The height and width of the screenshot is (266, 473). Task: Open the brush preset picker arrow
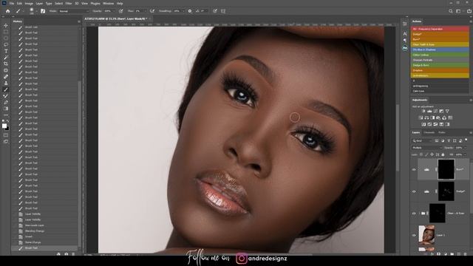(x=36, y=11)
